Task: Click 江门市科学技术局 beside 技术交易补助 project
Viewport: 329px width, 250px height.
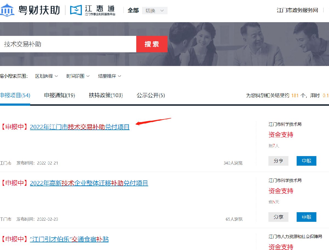Action: 285,124
